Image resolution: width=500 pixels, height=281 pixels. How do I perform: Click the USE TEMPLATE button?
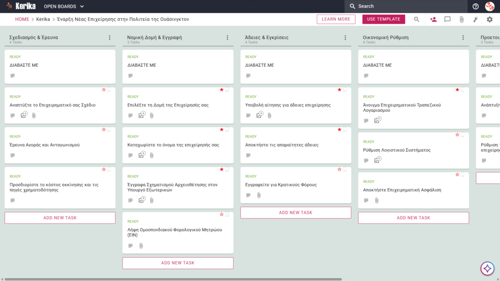tap(384, 19)
